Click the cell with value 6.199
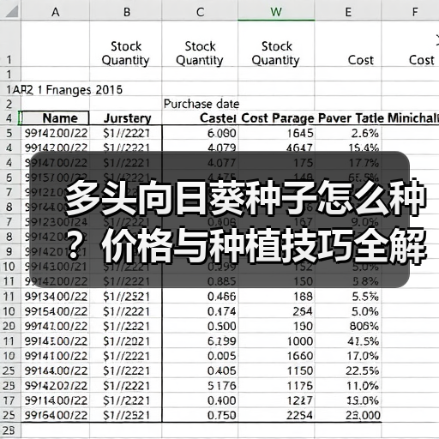This screenshot has width=439, height=439. click(200, 341)
